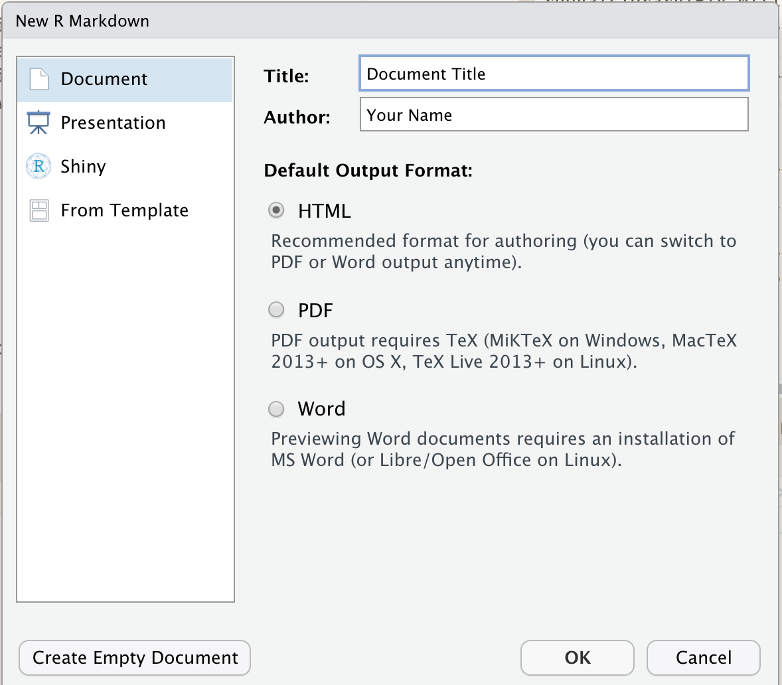
Task: Click into the Author name field
Action: point(554,115)
